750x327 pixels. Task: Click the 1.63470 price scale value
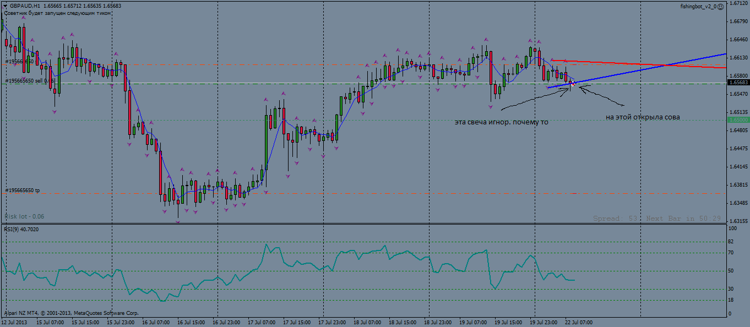click(738, 203)
